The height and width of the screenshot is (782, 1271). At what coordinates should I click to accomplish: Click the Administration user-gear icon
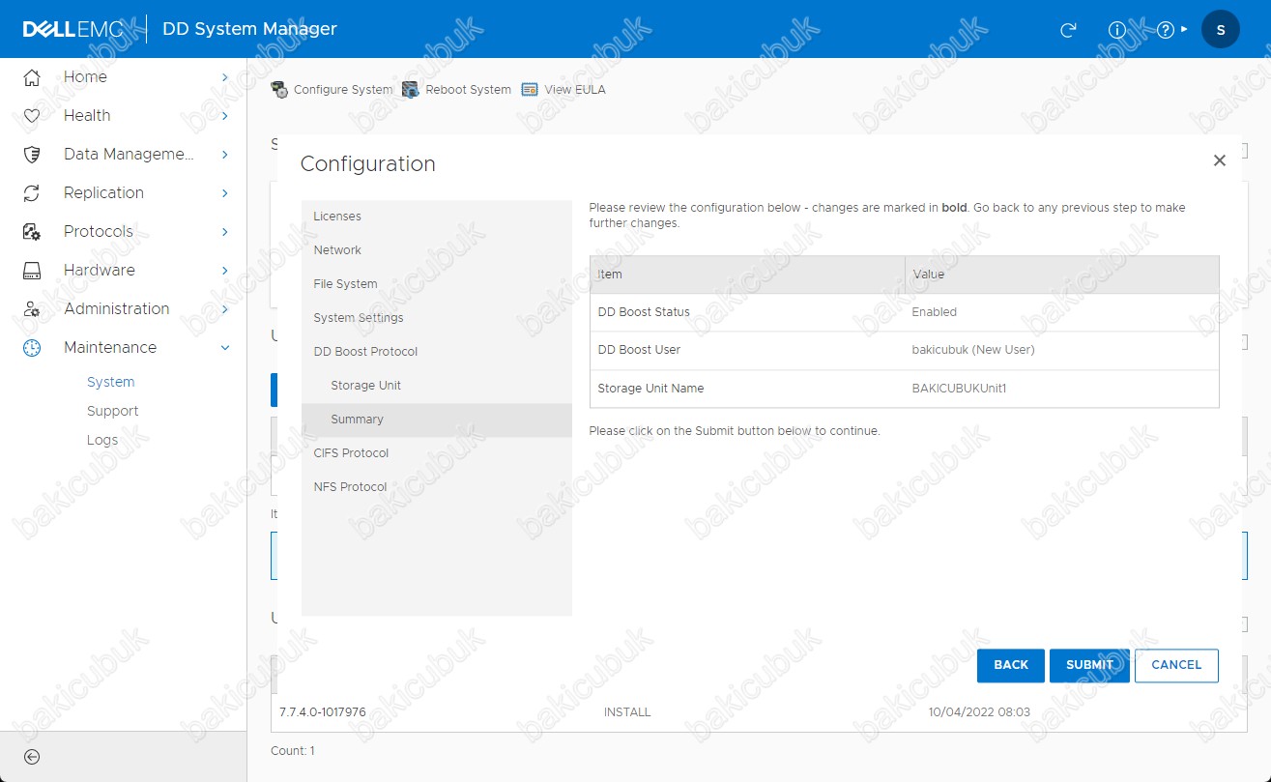click(32, 308)
